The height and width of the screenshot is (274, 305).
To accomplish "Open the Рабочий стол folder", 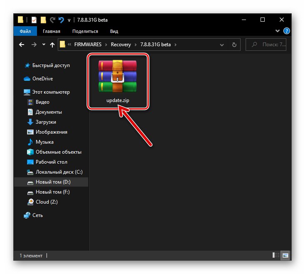I will [x=52, y=162].
